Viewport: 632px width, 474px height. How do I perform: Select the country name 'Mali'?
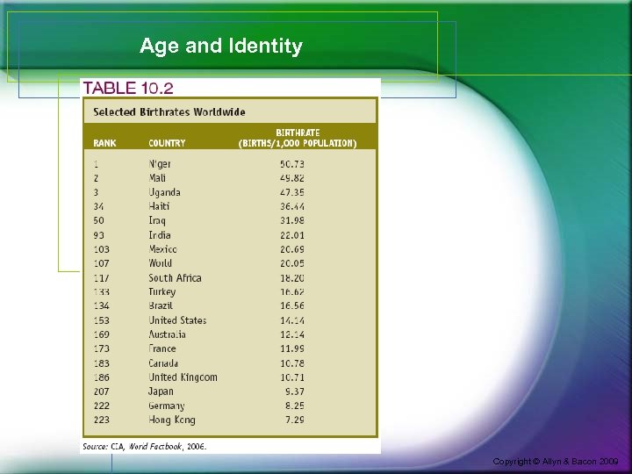click(157, 177)
